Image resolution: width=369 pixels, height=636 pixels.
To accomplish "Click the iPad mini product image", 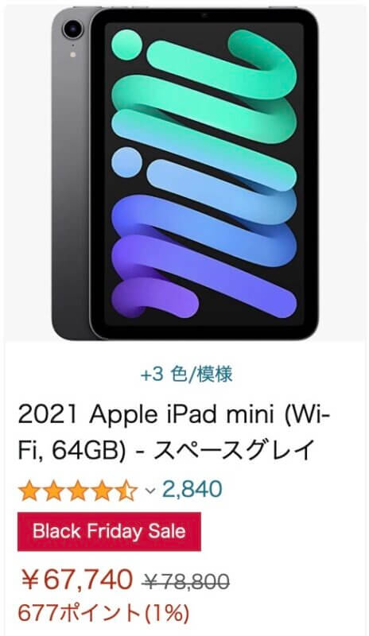I will [x=184, y=173].
